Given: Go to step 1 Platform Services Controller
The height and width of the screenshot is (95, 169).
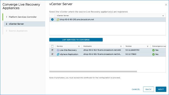Looking at the screenshot, I should click(x=23, y=17).
